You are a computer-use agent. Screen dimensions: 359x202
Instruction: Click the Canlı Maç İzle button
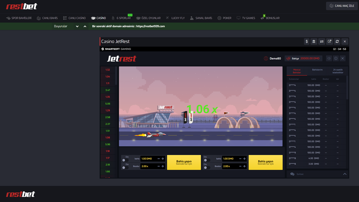pyautogui.click(x=342, y=6)
